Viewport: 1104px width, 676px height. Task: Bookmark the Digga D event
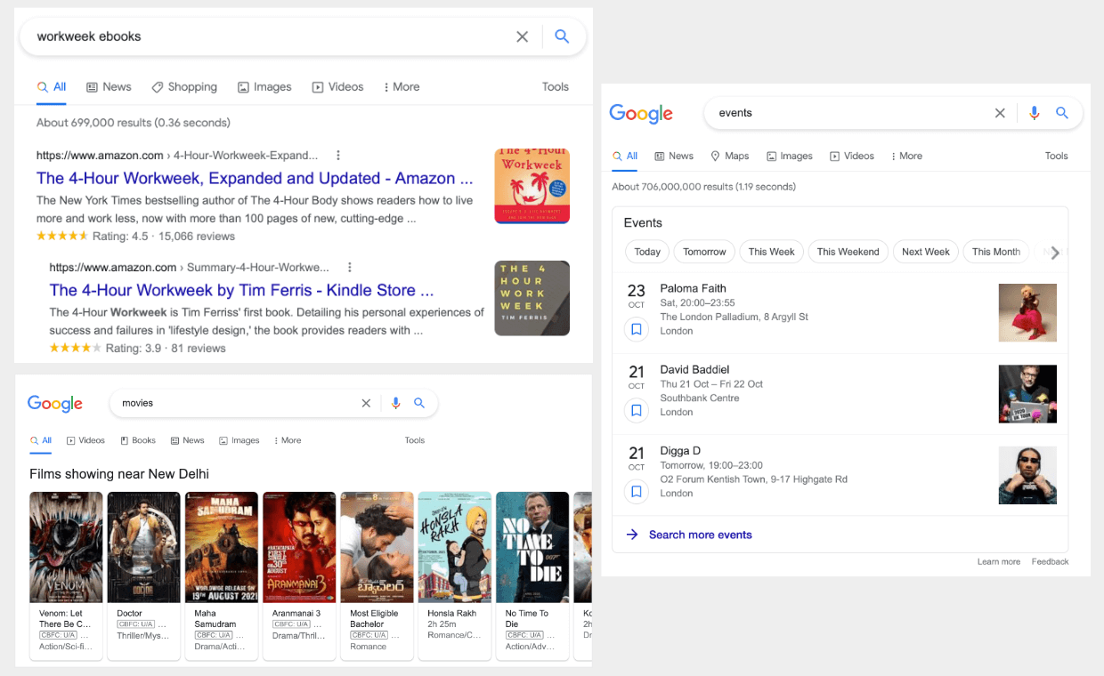pyautogui.click(x=637, y=491)
